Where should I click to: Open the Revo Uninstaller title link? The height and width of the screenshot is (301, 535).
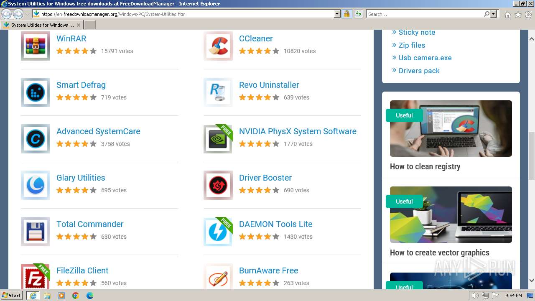[x=269, y=85]
